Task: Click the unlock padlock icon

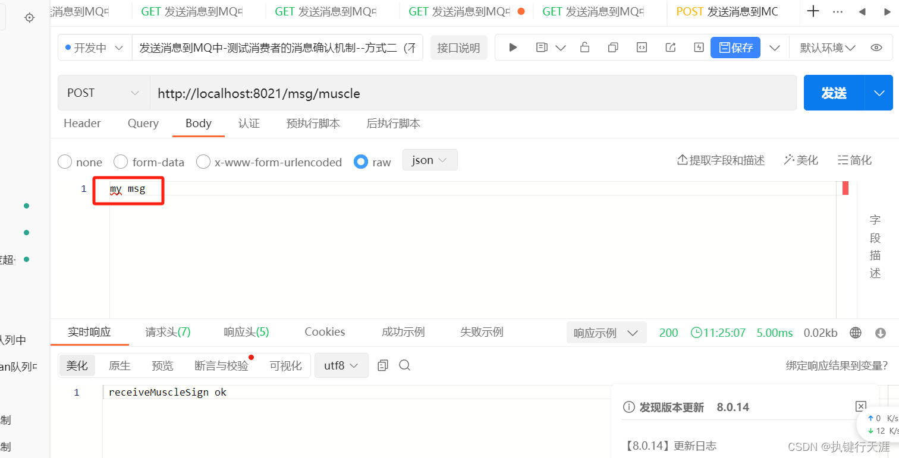Action: 584,48
